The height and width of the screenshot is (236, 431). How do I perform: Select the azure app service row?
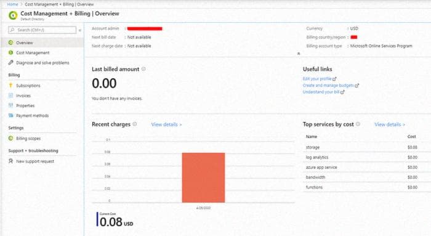(x=367, y=167)
